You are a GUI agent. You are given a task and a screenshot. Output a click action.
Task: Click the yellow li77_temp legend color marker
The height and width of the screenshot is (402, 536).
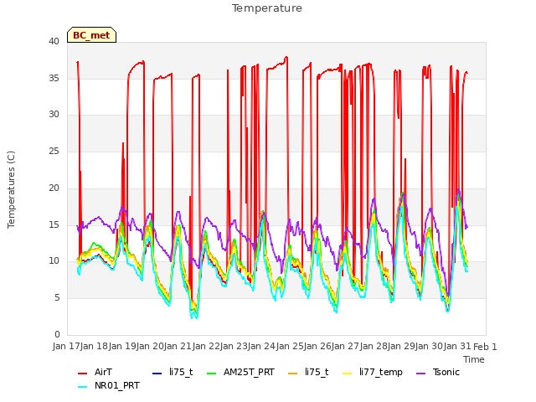click(x=348, y=374)
